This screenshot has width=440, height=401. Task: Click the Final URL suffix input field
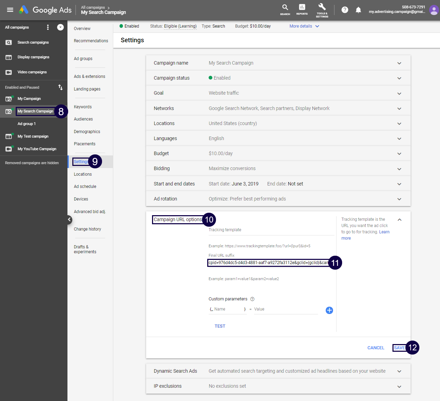(x=268, y=263)
